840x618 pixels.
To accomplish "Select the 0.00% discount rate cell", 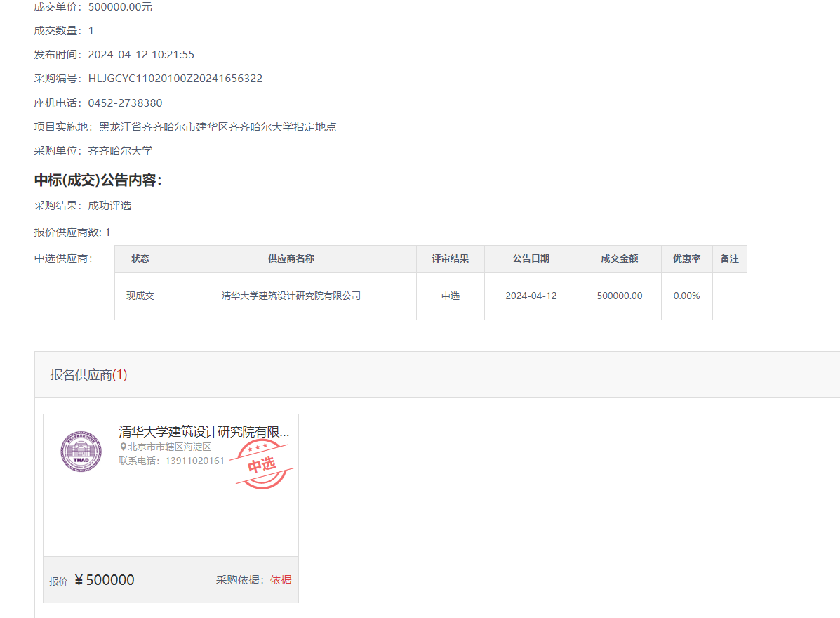I will (687, 296).
